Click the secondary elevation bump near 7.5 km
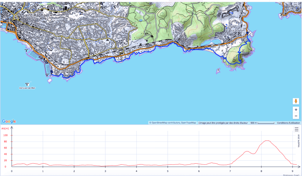Screen dimensions: 302x176 pyautogui.click(x=247, y=151)
